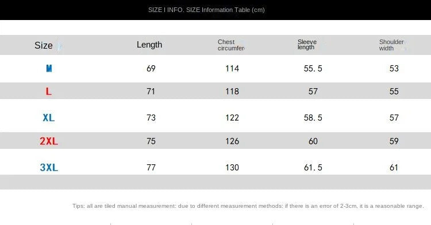Click the 53 shoulder width for M
Viewport: 431px width, 225px height.
(x=394, y=69)
